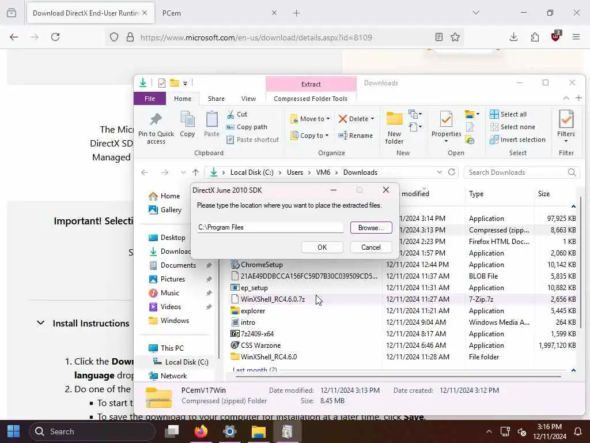Click the Type column header

pyautogui.click(x=499, y=194)
